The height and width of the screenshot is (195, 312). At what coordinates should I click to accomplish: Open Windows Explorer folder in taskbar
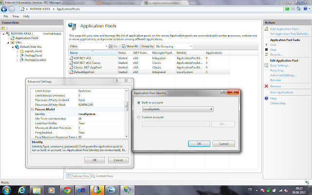point(37,190)
